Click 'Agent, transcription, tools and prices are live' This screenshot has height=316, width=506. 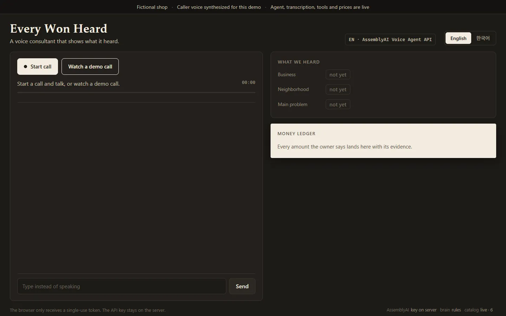pos(320,7)
